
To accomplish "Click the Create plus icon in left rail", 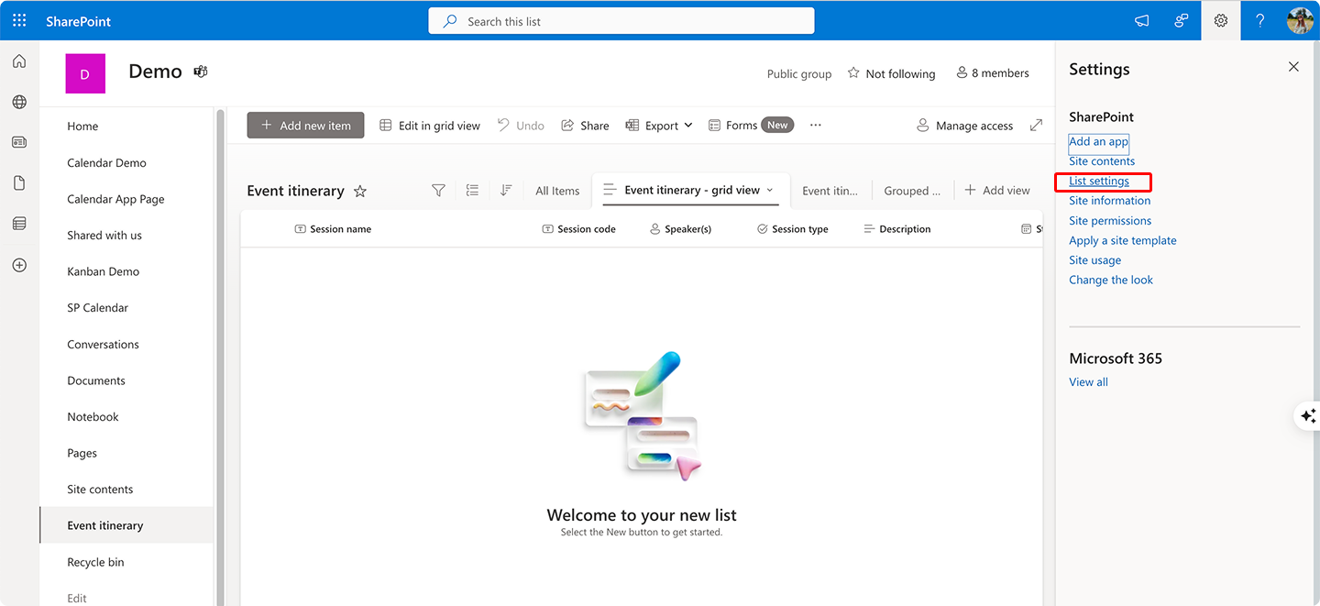I will tap(19, 265).
